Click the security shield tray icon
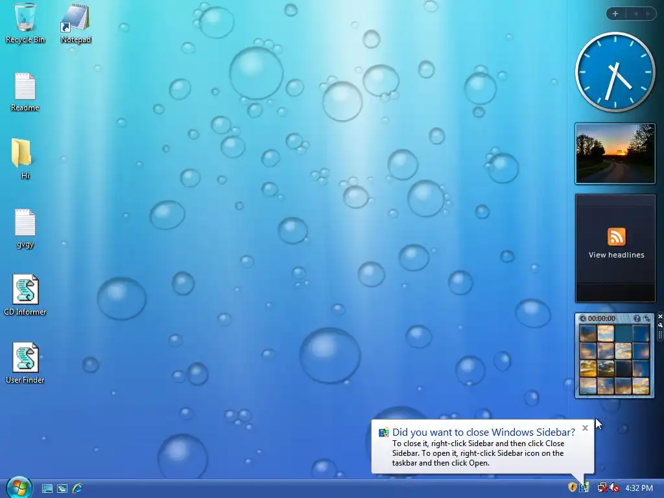 click(x=572, y=488)
